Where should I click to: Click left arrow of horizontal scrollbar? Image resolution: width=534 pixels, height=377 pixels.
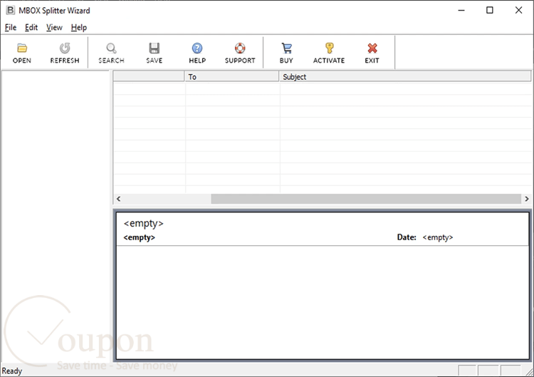[x=118, y=199]
